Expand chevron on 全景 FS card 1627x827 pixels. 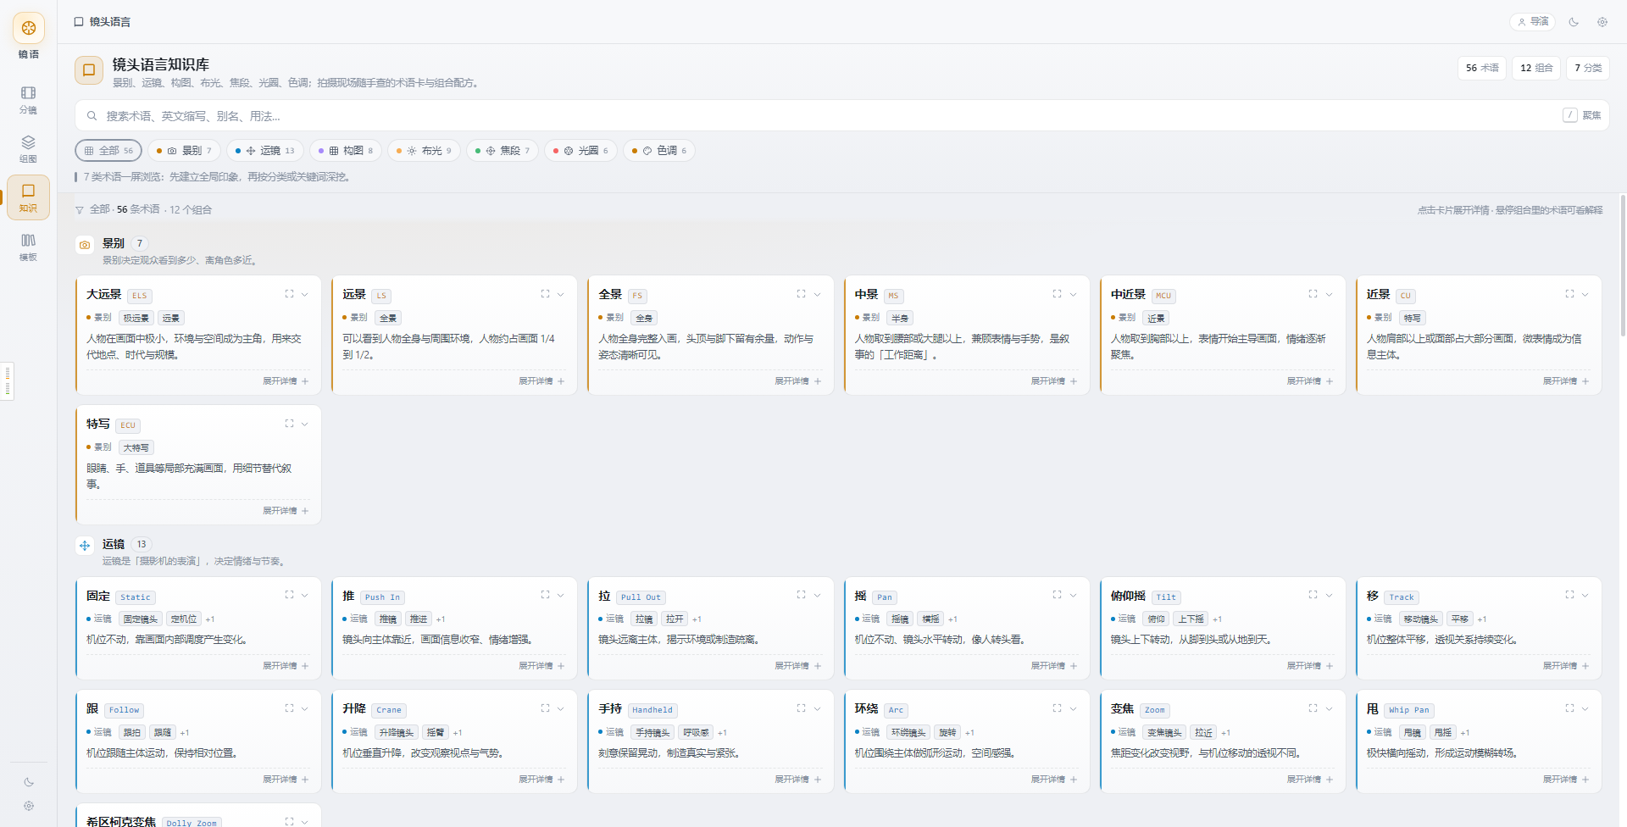817,295
